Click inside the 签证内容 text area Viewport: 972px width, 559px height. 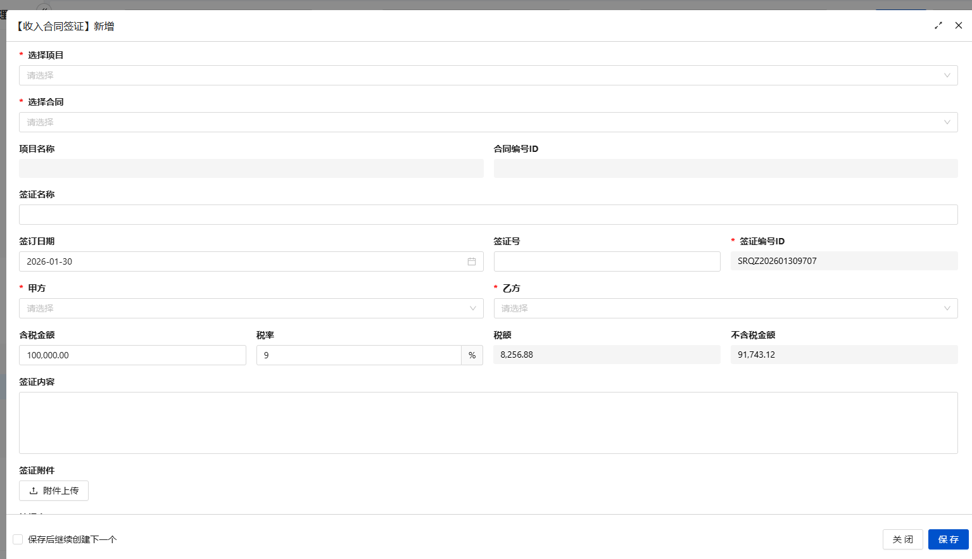[488, 422]
